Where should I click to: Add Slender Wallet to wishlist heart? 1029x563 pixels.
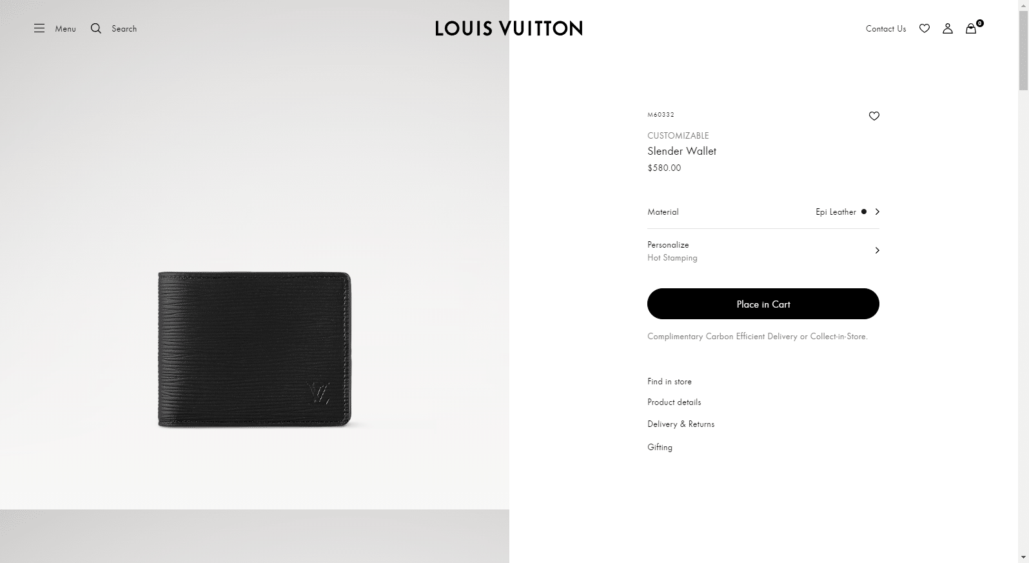point(874,116)
